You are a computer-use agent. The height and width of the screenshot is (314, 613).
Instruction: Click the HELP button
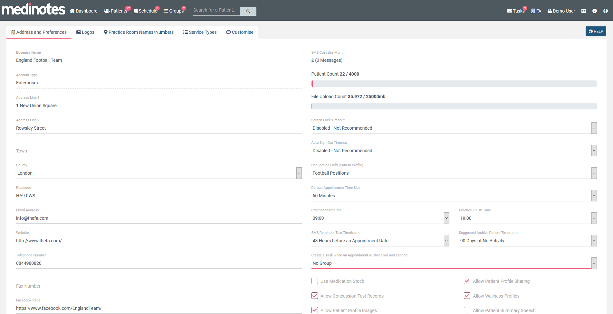596,32
